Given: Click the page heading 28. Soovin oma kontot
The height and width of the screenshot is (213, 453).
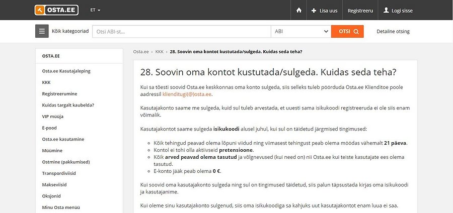Looking at the screenshot, I should click(x=268, y=72).
